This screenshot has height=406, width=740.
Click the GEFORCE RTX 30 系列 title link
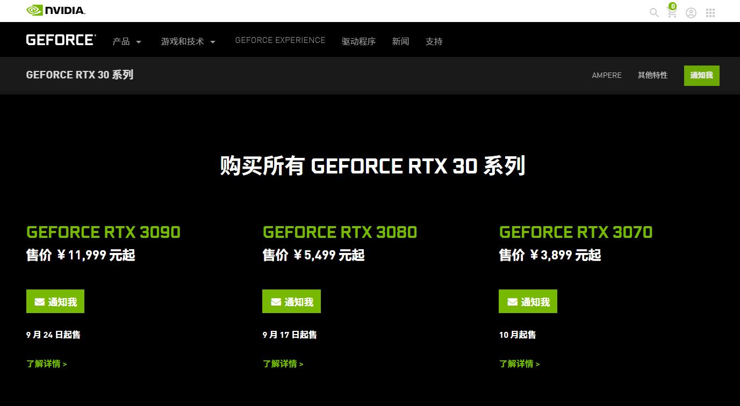click(80, 75)
